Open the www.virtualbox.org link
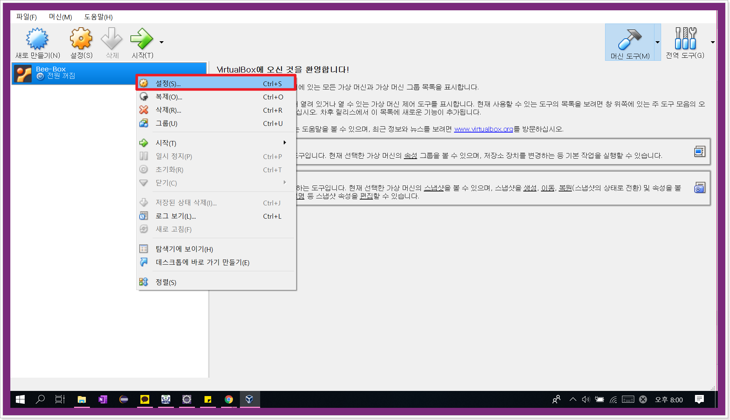The width and height of the screenshot is (730, 420). click(483, 129)
